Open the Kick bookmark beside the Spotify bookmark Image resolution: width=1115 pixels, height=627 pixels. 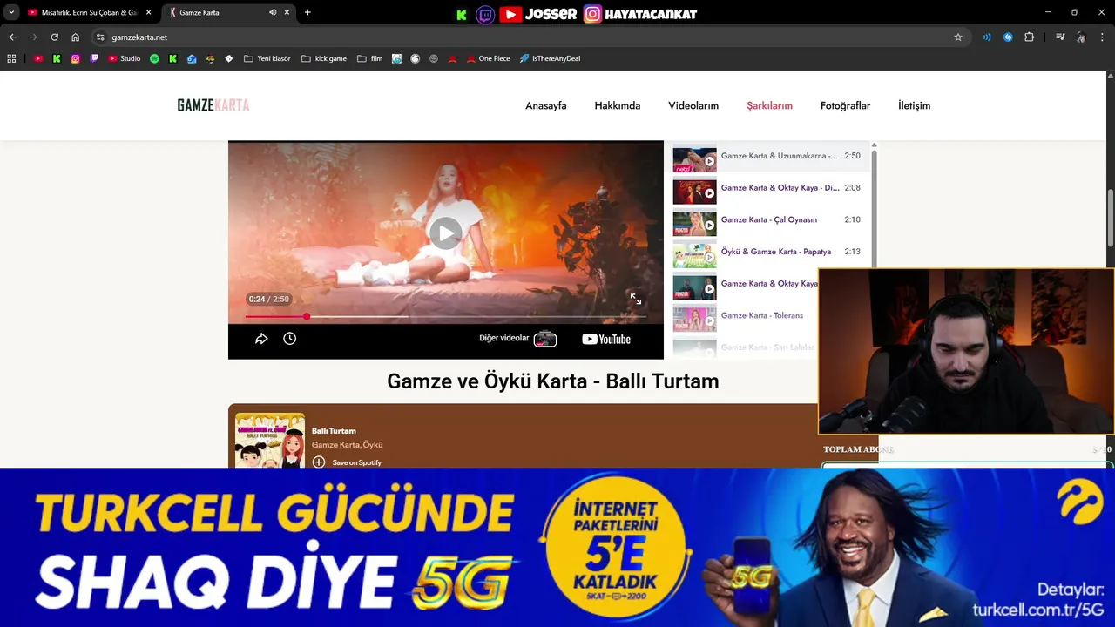(172, 58)
